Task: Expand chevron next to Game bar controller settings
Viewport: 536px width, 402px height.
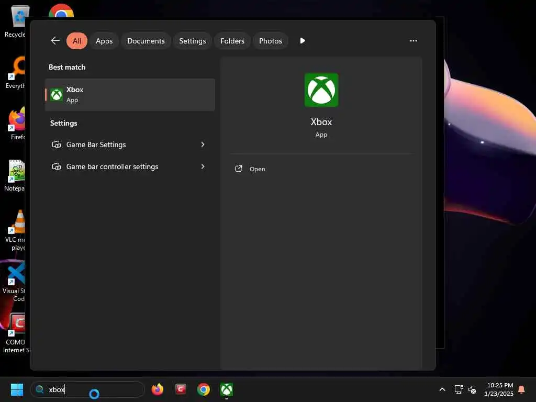Action: [x=203, y=166]
